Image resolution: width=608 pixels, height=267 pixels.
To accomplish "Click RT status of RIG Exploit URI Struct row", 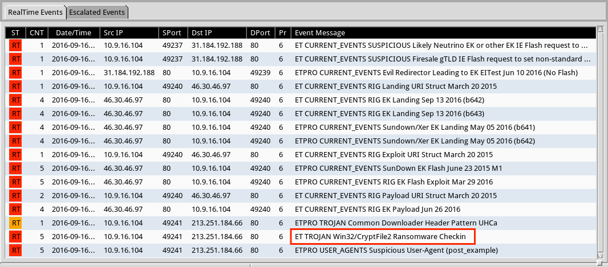I will [16, 154].
